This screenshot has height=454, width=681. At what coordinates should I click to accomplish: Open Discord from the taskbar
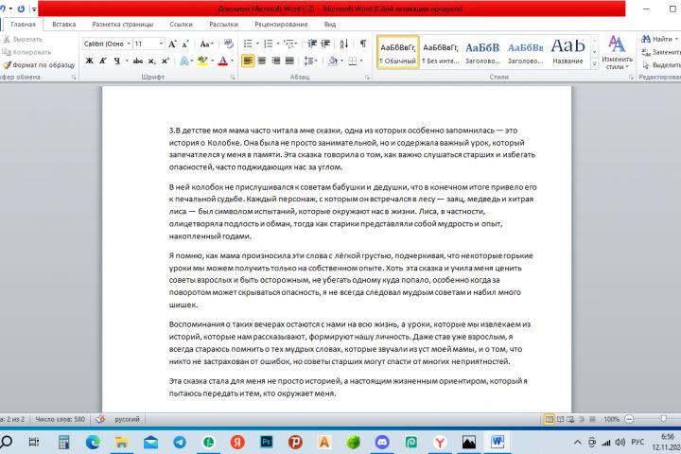[382, 443]
